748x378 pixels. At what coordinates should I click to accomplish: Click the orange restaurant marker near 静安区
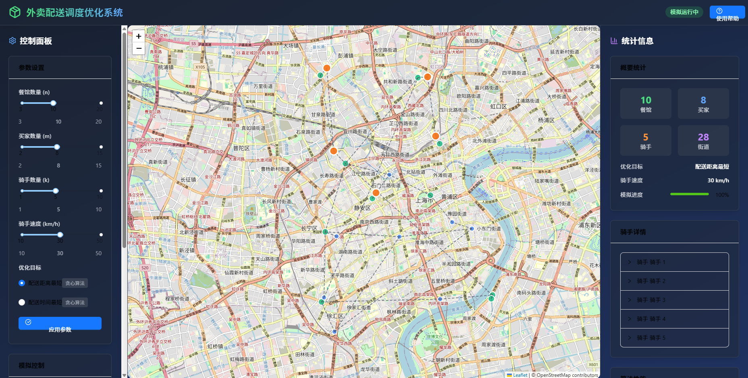[x=376, y=193]
